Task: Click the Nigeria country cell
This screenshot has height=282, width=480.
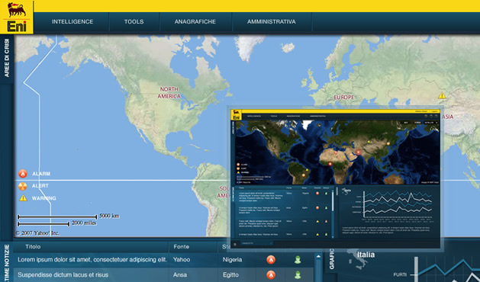Action: (x=232, y=260)
